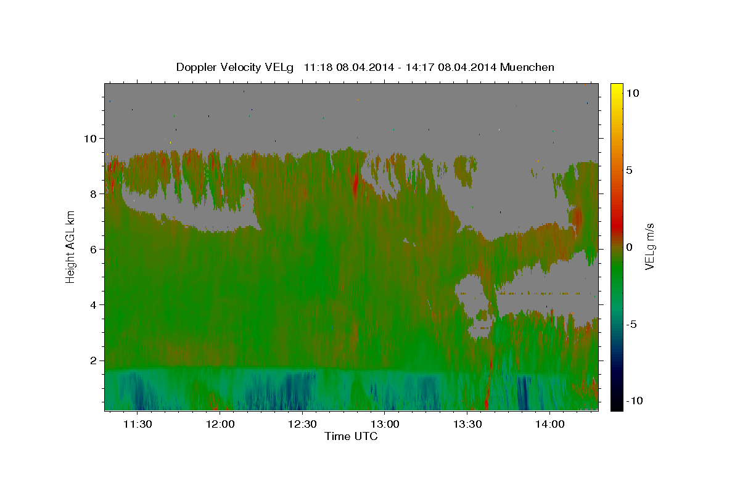Click the '13:30' time tick label
Image resolution: width=740 pixels, height=493 pixels.
(467, 424)
